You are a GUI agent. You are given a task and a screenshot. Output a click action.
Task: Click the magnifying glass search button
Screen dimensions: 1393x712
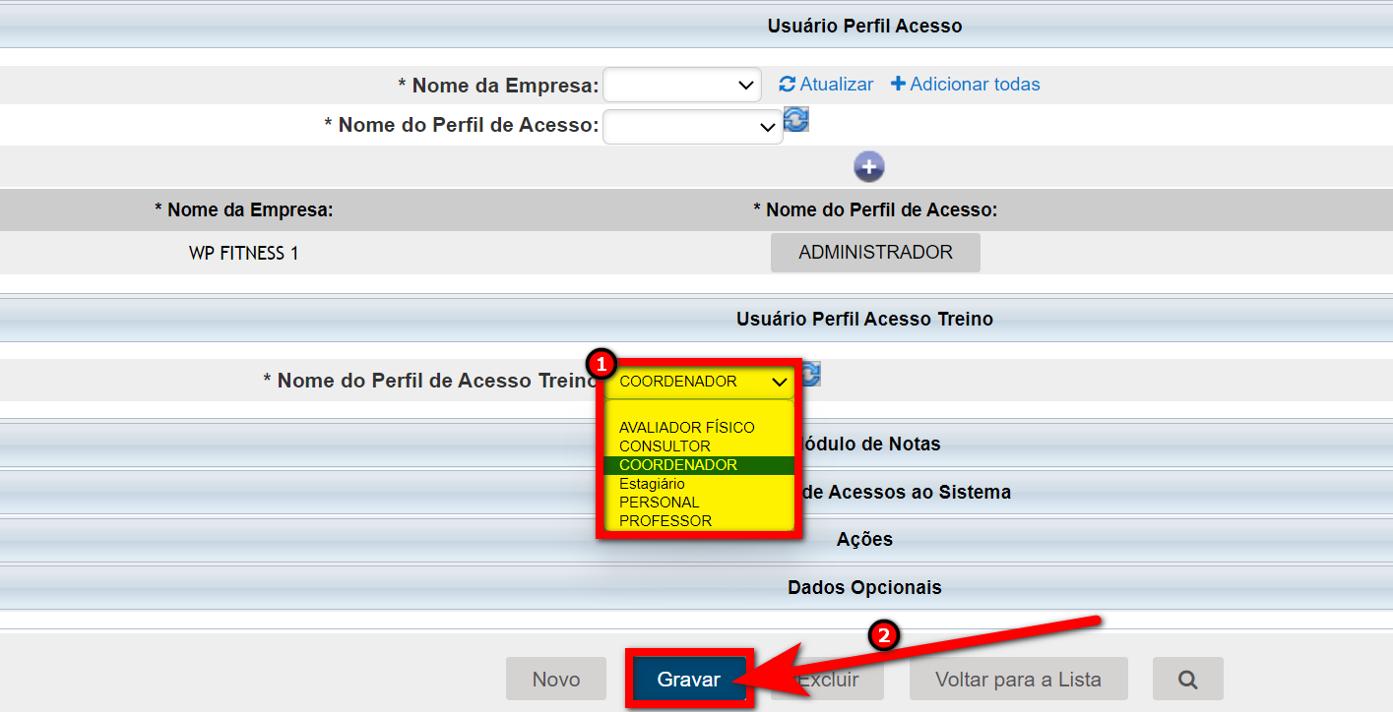pos(1188,679)
